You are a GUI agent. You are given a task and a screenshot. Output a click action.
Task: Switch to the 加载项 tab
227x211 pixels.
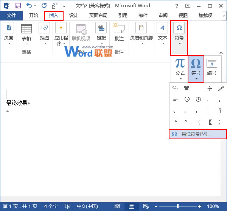point(205,16)
